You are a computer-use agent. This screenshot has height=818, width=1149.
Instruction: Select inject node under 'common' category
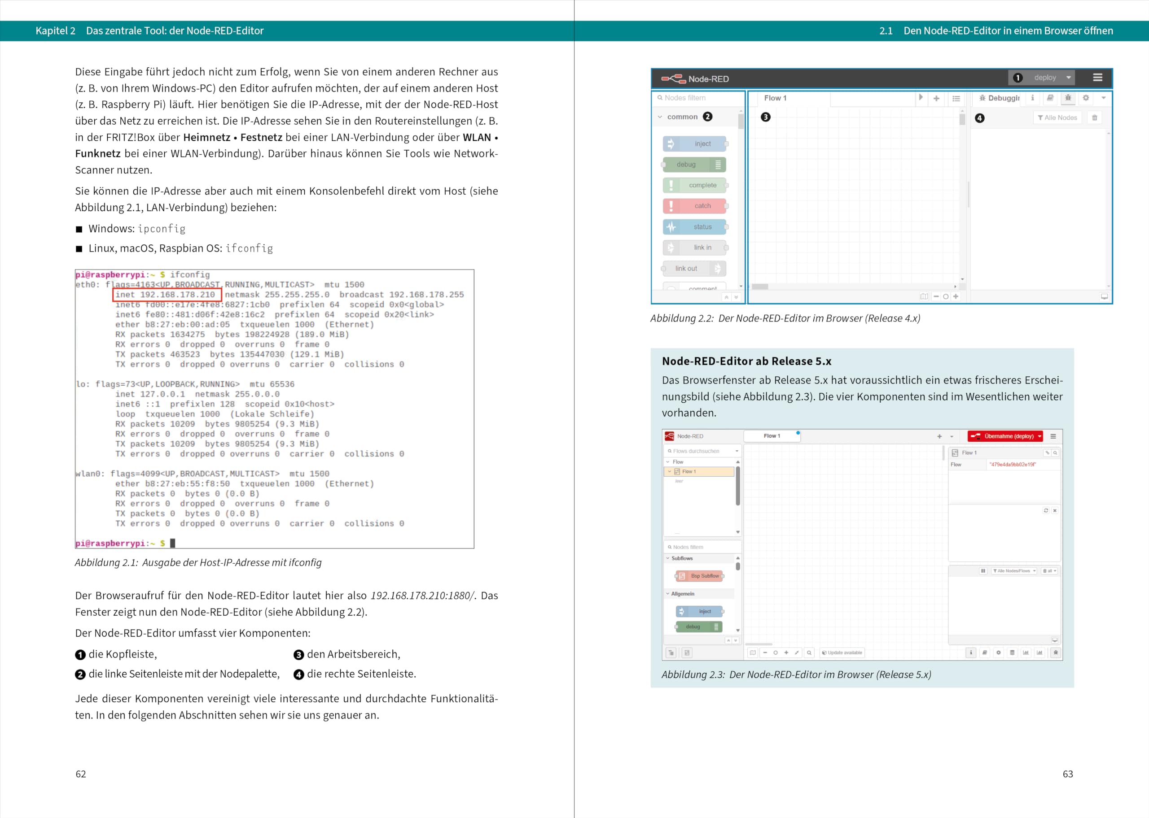(x=694, y=144)
